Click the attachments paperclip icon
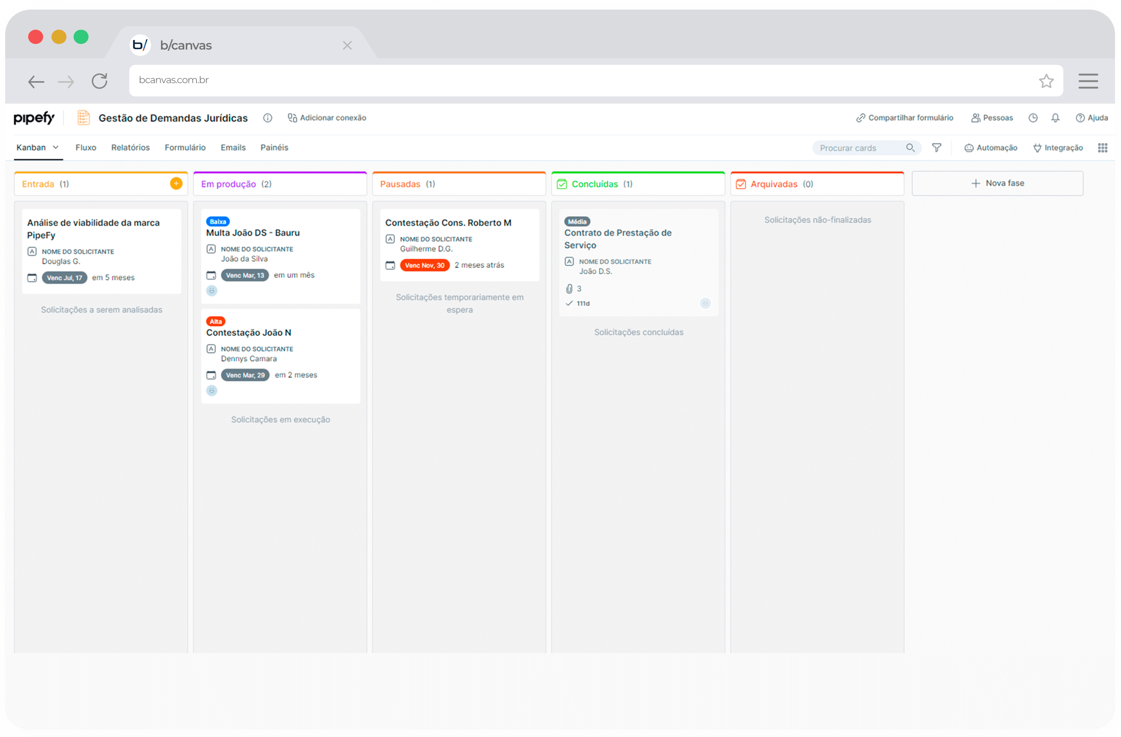Viewport: 1121px width, 737px height. (569, 289)
